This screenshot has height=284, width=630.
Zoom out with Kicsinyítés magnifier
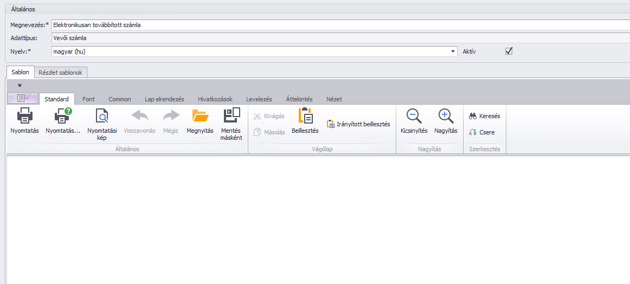(x=414, y=116)
